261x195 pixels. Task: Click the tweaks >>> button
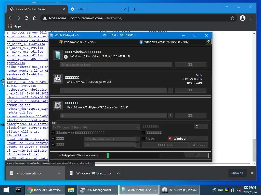(165, 145)
